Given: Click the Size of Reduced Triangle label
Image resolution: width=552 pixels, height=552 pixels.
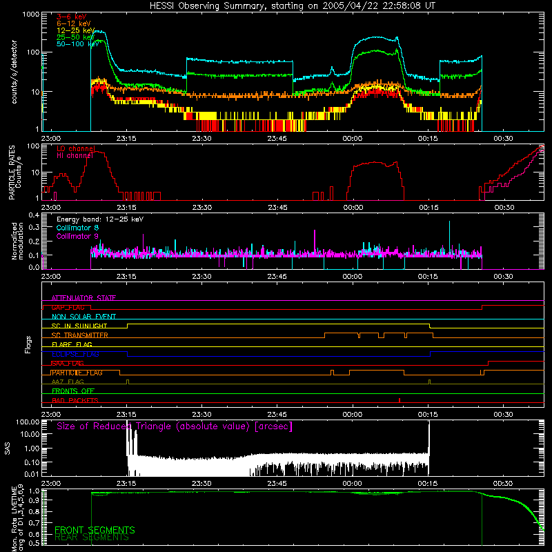Looking at the screenshot, I should tap(175, 426).
